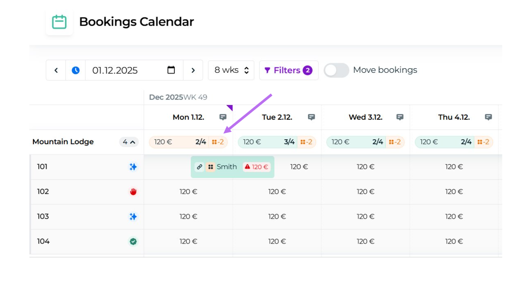Click the Bookings Calendar logo icon
Screen dimensions: 529x290
(x=59, y=22)
